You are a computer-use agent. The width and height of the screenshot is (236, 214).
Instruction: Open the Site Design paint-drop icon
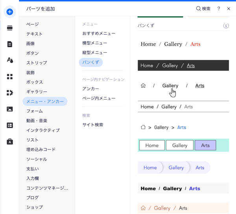click(10, 60)
